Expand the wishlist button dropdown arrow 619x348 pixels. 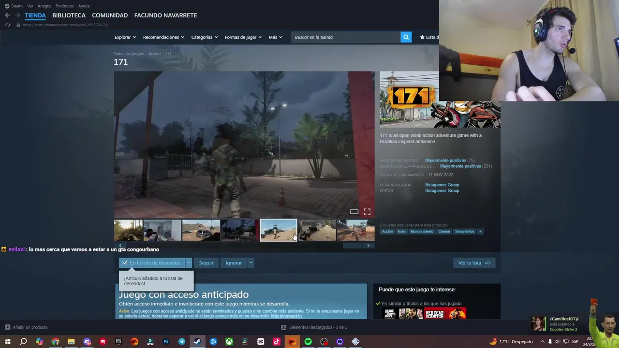(x=189, y=263)
